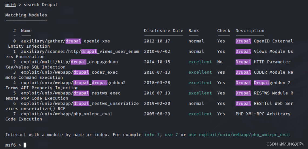Image resolution: width=308 pixels, height=149 pixels.
Task: Click the 'Key/Value SQL Injection' wrapped line
Action: pyautogui.click(x=35, y=67)
